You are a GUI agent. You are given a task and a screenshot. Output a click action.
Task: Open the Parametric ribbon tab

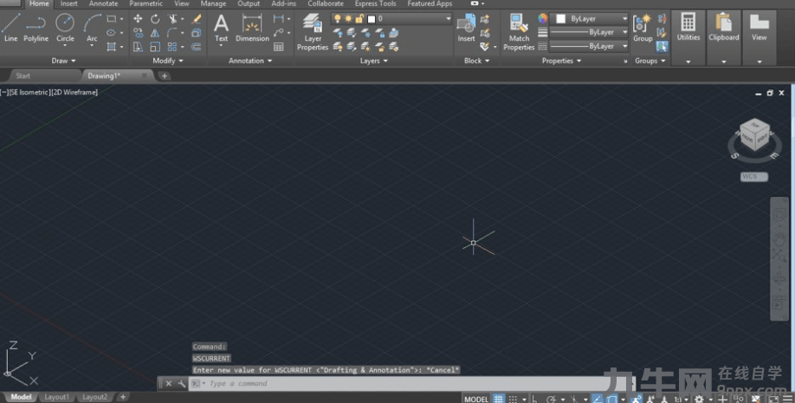coord(146,3)
